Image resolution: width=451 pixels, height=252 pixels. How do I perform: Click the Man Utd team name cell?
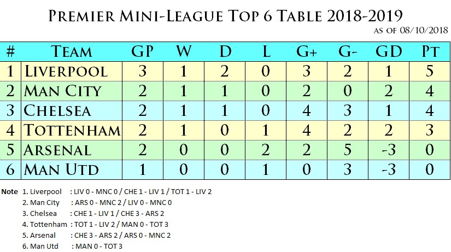coord(71,169)
